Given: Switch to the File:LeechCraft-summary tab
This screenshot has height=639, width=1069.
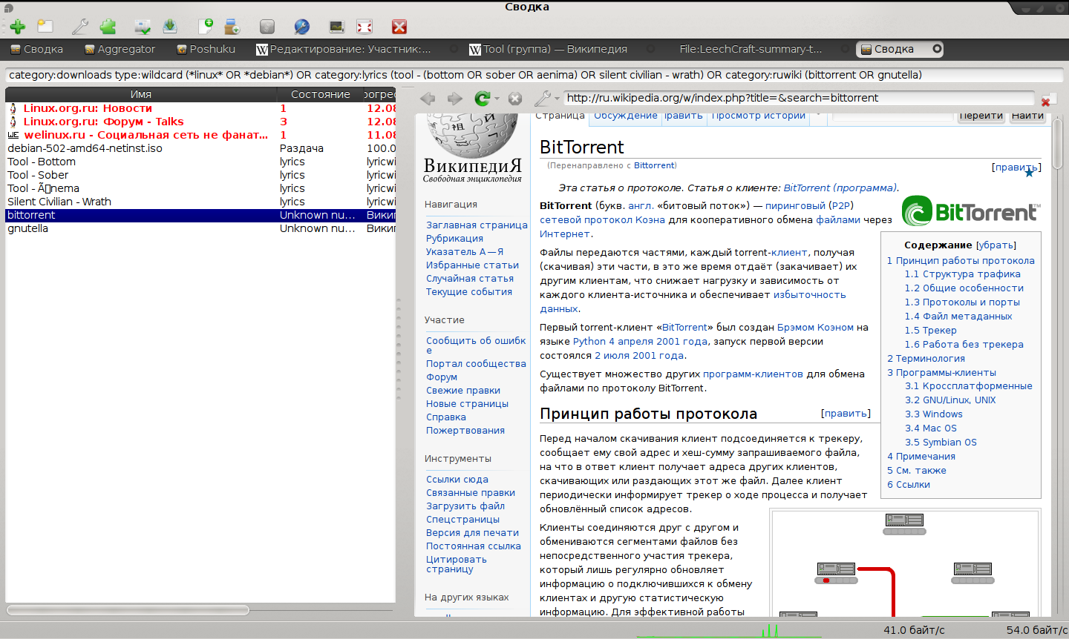Looking at the screenshot, I should [x=751, y=49].
